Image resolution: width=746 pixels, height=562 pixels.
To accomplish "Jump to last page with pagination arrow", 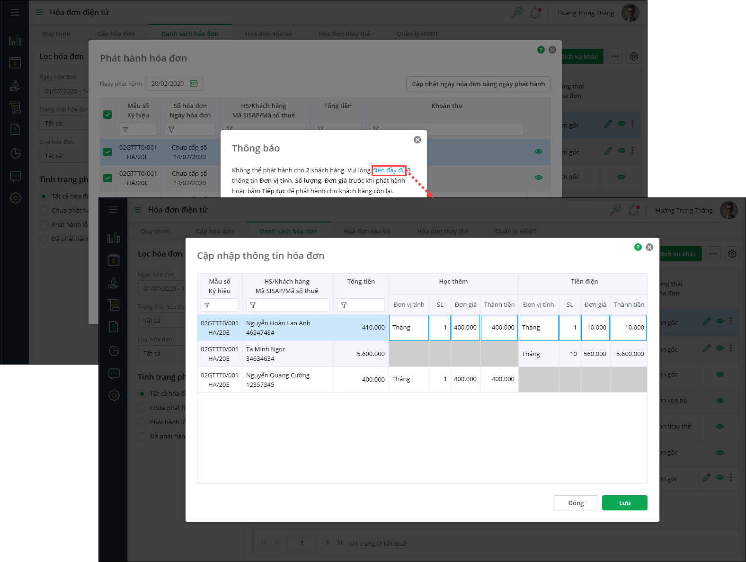I will [340, 543].
